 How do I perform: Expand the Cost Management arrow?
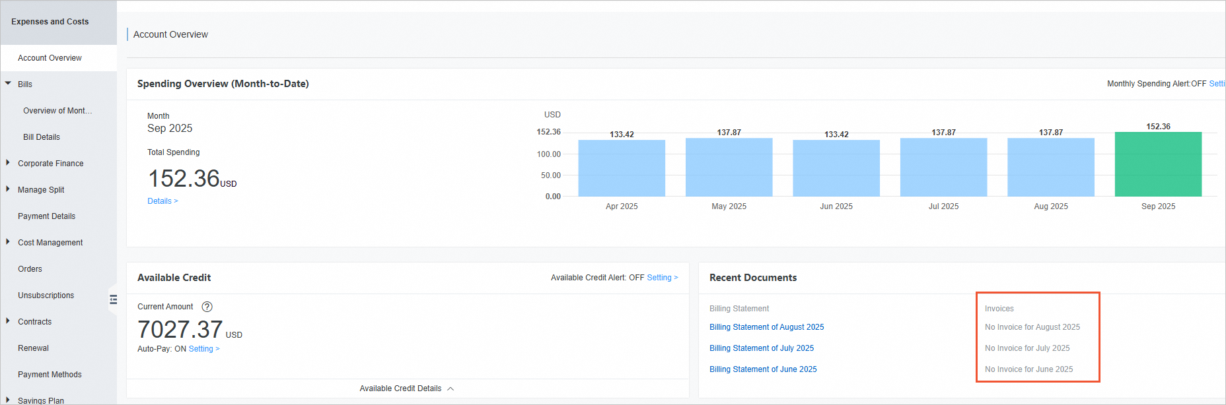[x=8, y=242]
